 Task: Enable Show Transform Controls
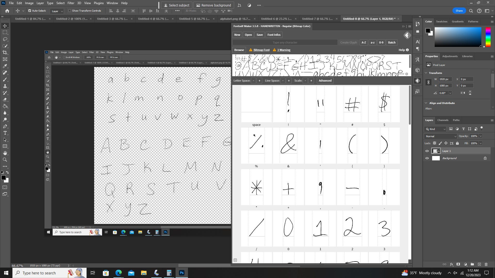point(70,11)
